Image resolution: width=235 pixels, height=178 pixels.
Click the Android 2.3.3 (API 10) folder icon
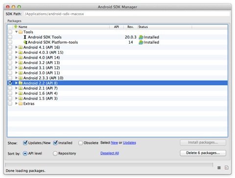(x=21, y=78)
